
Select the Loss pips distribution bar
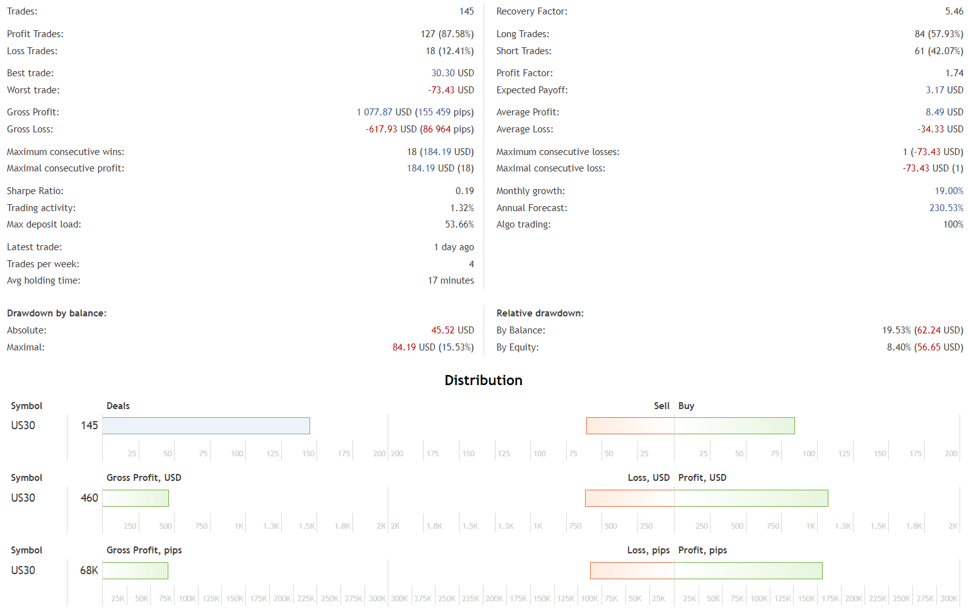pos(632,570)
